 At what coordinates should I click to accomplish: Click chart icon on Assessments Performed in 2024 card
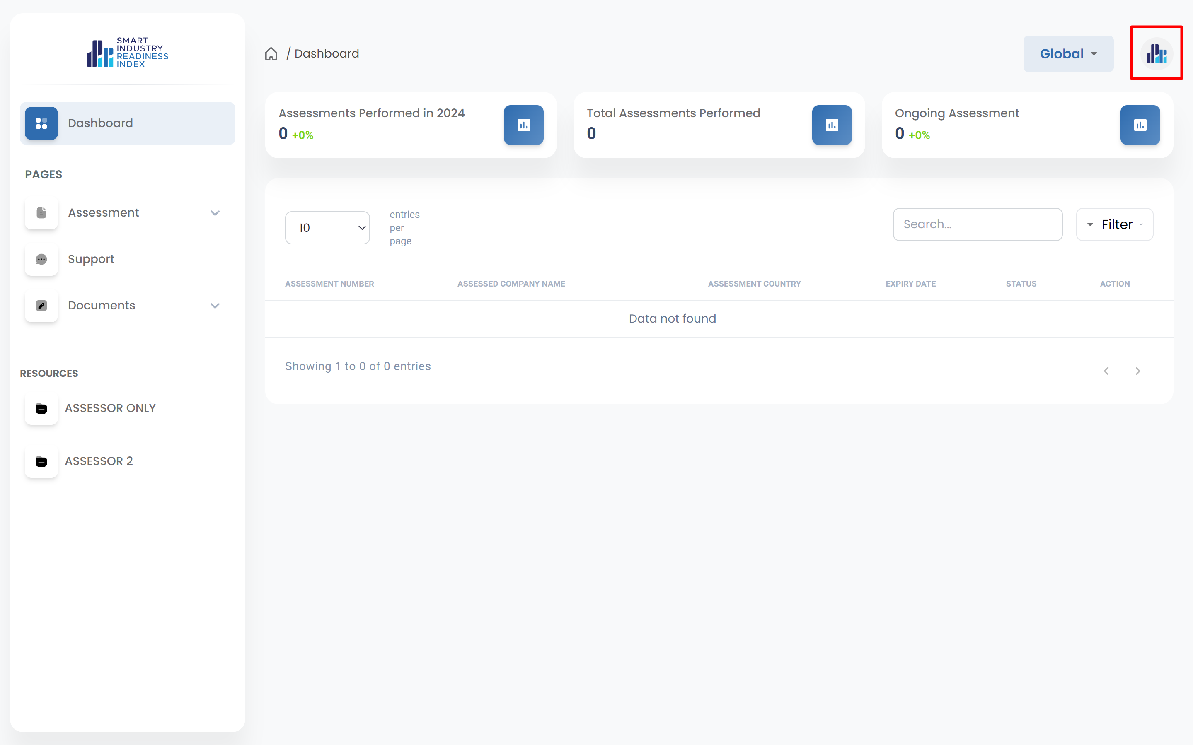(x=523, y=125)
